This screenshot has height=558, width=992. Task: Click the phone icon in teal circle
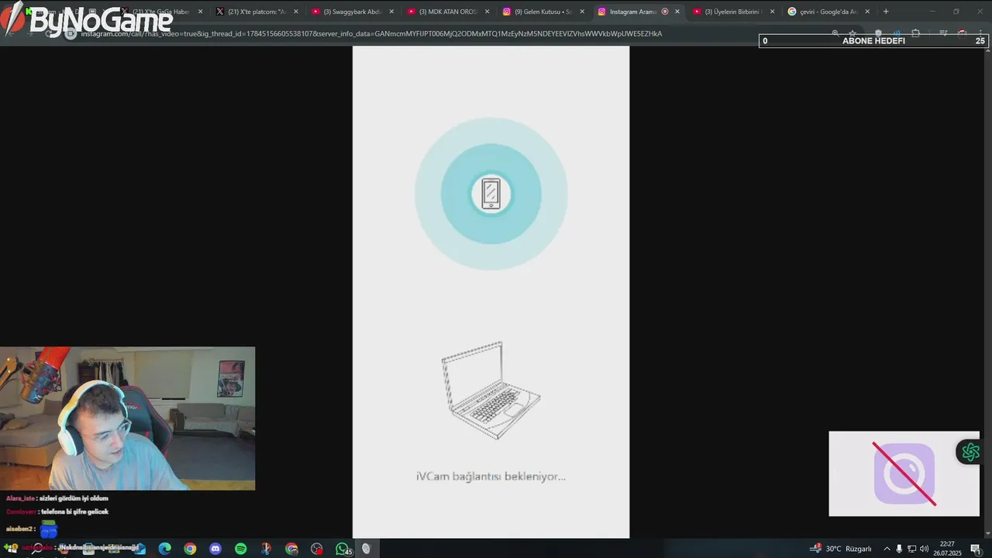[491, 194]
